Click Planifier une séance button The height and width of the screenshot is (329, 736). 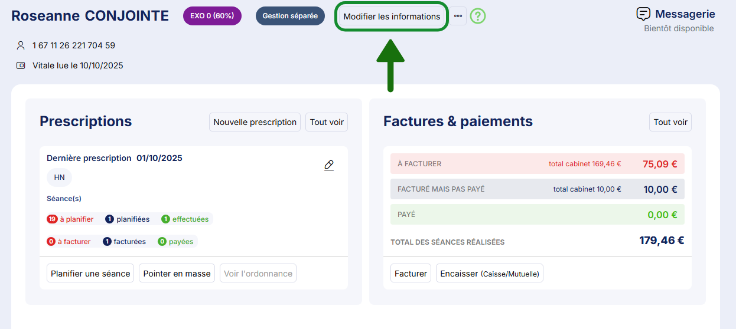[x=90, y=274]
